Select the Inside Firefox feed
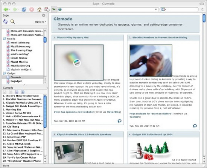This screenshot has width=207, height=168. pos(19,58)
